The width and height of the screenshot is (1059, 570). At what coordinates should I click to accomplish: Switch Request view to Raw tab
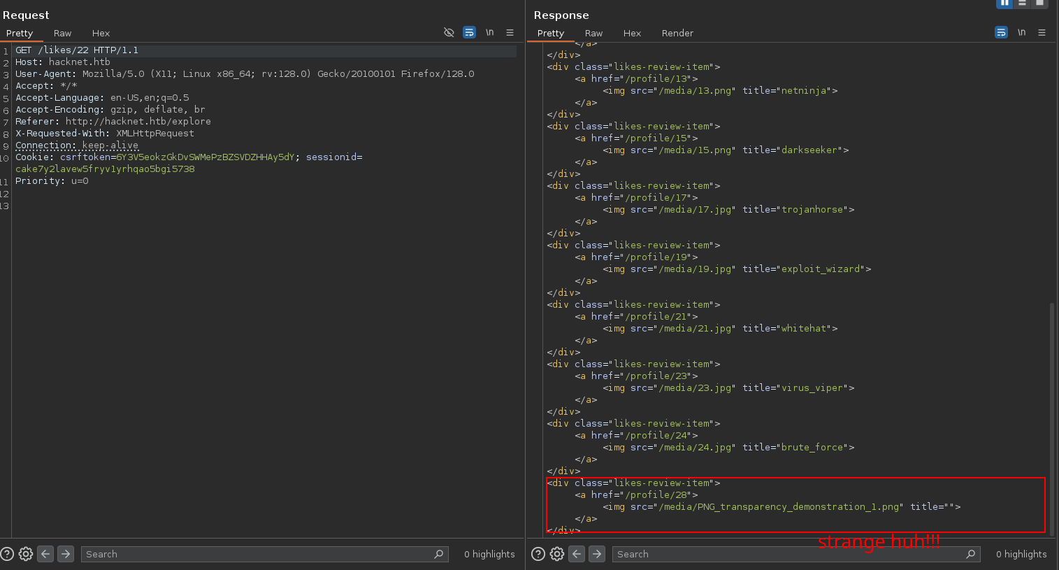point(62,34)
